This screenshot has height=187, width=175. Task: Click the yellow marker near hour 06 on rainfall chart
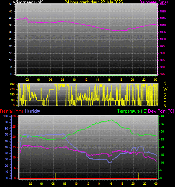click(x=55, y=176)
